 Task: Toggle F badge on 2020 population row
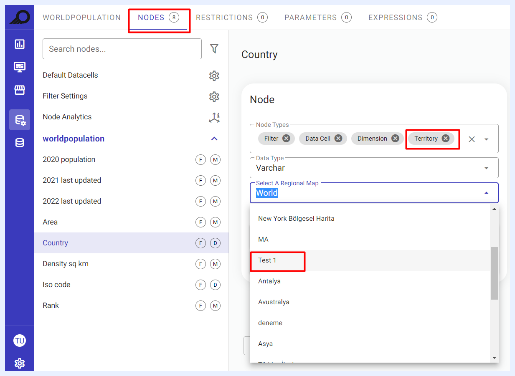[x=201, y=159]
